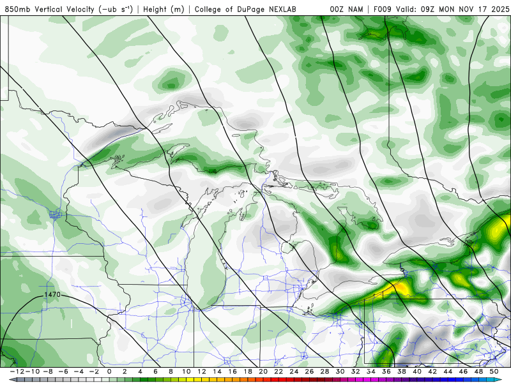Click the '44' color scale label
The width and height of the screenshot is (511, 383).
pyautogui.click(x=448, y=372)
